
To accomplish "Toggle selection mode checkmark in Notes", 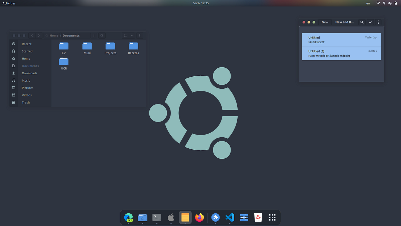I will click(370, 22).
